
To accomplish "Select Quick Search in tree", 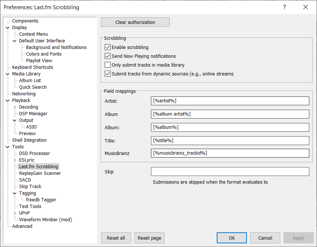I will (33, 87).
